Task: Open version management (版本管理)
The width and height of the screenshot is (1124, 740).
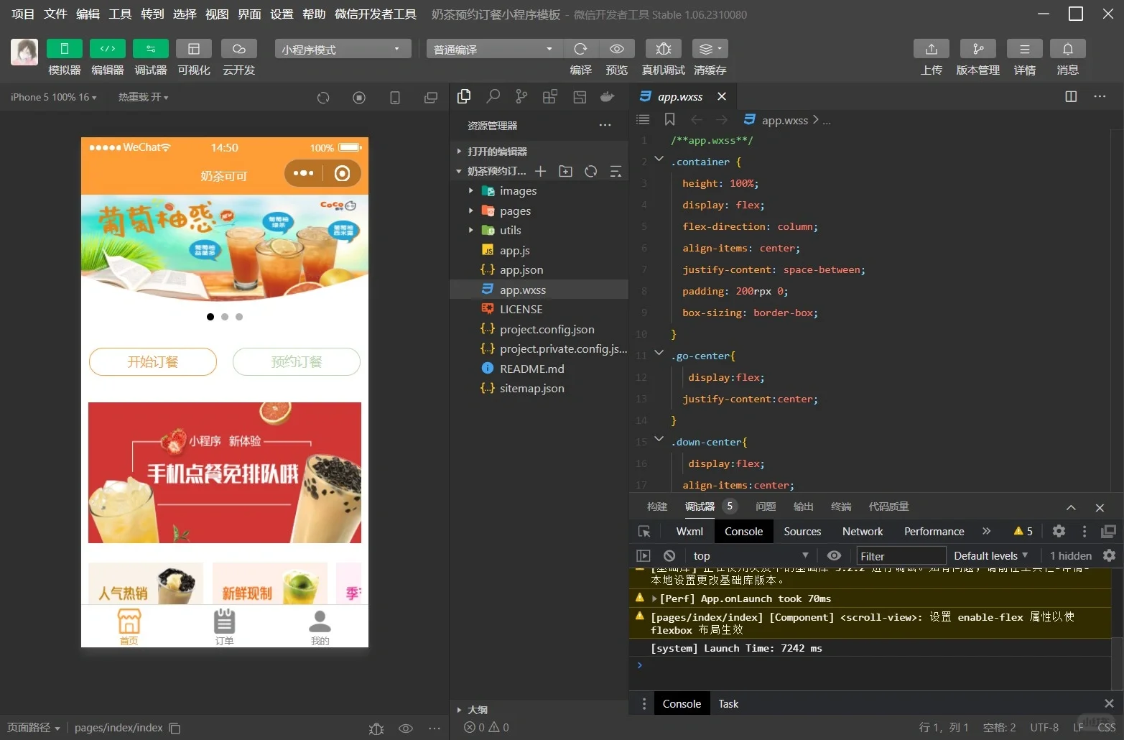Action: click(x=978, y=48)
